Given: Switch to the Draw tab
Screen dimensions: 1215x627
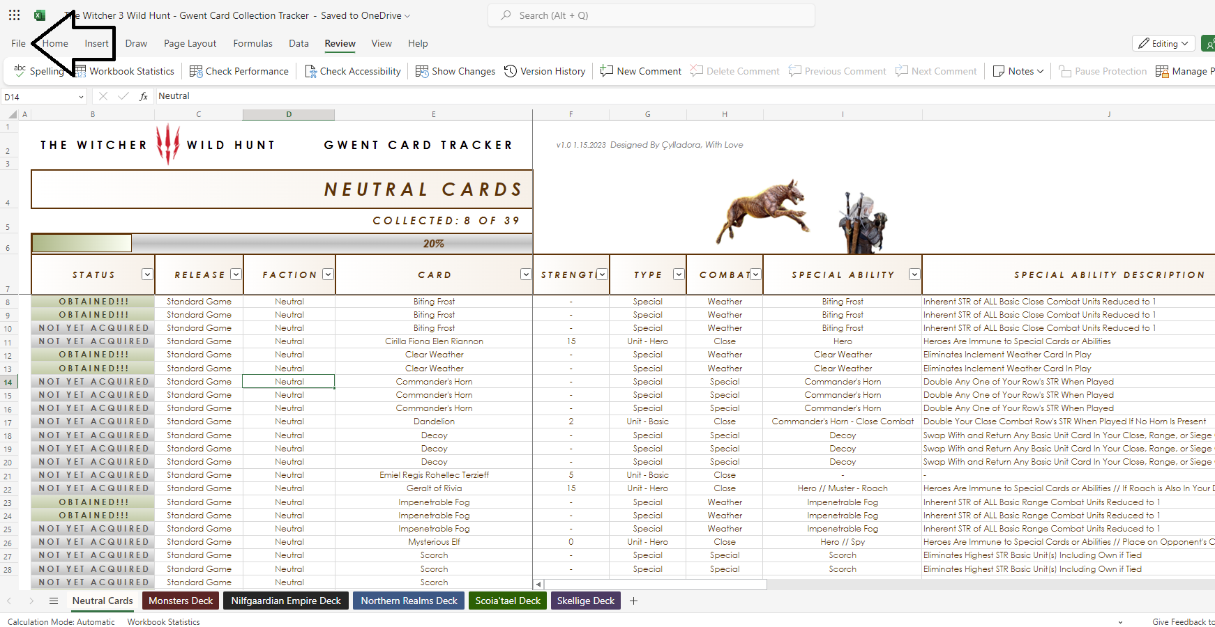Looking at the screenshot, I should [136, 43].
